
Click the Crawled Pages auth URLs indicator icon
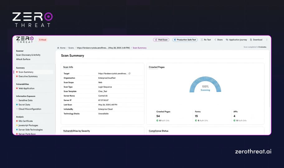pos(157,120)
